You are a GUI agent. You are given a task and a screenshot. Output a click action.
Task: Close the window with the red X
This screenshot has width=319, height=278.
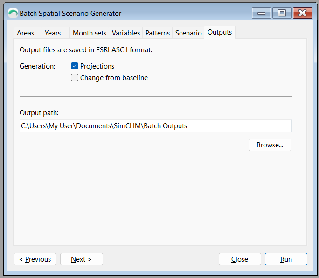[303, 13]
